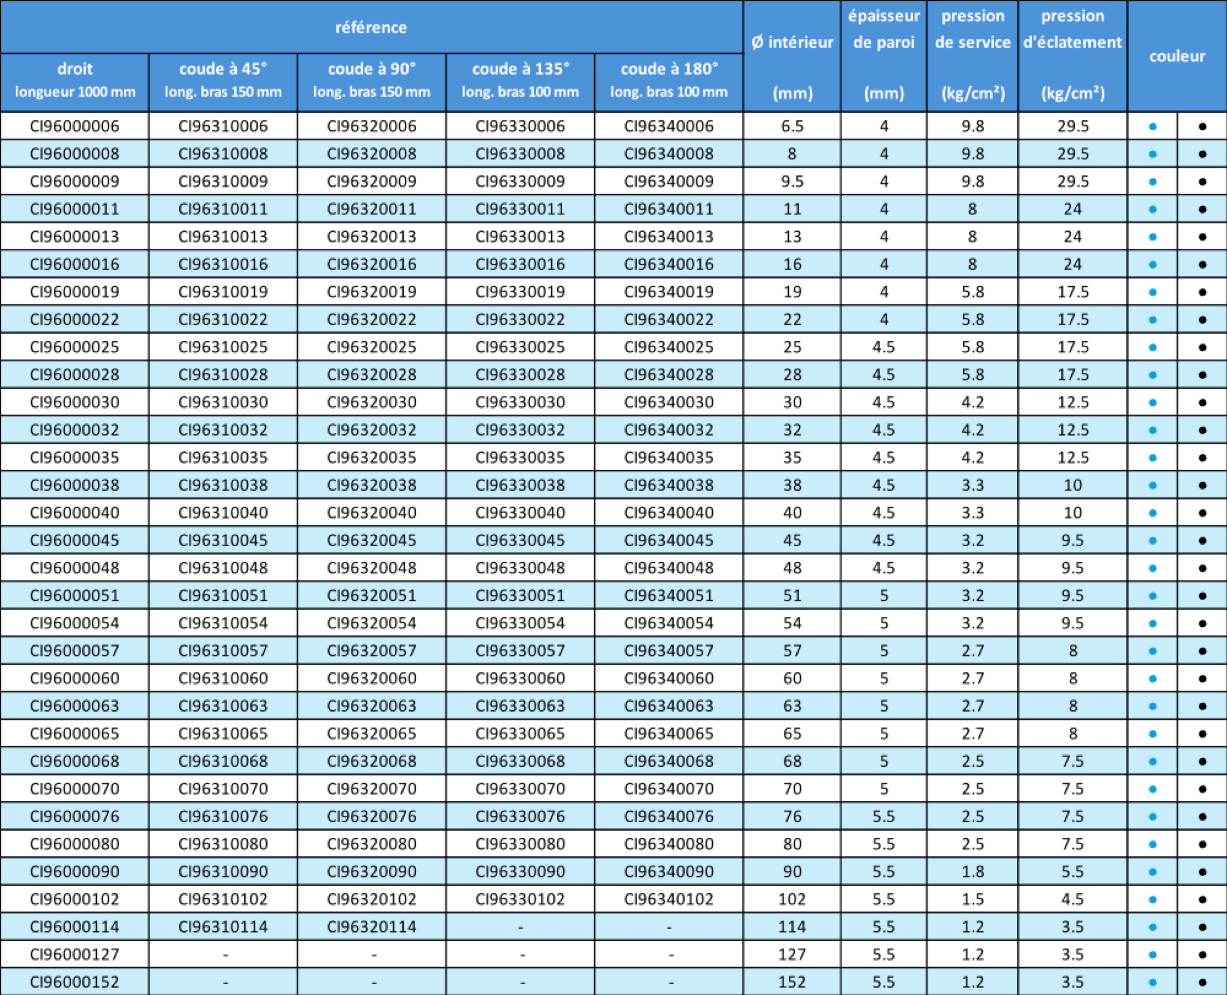Click burst pressure value 29.5 in first row
The image size is (1227, 995).
pos(1072,126)
